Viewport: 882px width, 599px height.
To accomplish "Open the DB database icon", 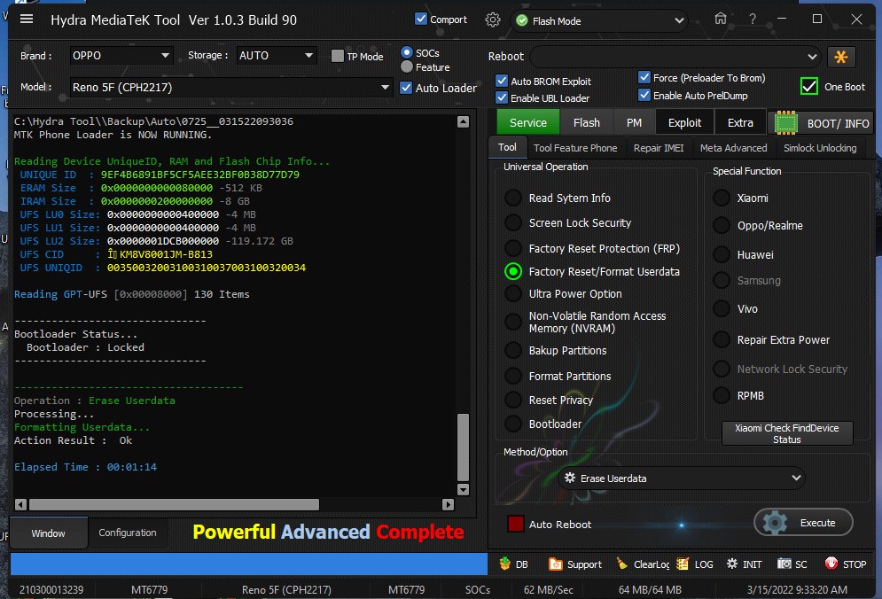I will point(504,564).
